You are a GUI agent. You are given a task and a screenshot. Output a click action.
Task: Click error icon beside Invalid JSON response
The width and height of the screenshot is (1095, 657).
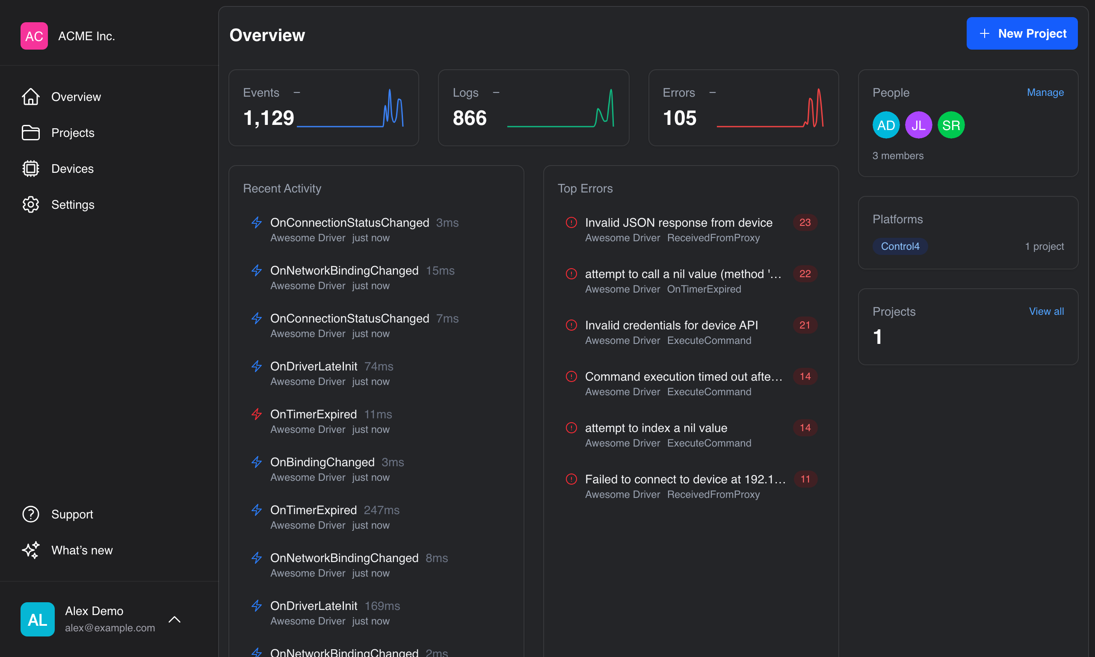click(571, 222)
